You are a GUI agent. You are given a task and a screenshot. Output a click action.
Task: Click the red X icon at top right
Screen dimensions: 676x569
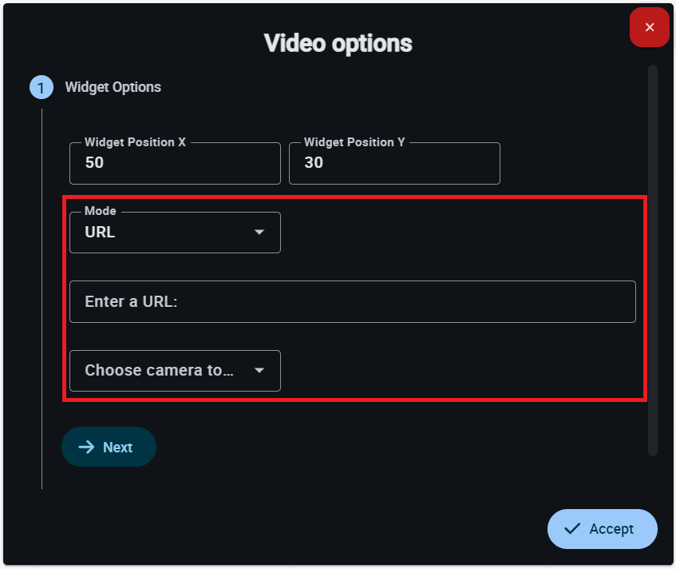649,28
